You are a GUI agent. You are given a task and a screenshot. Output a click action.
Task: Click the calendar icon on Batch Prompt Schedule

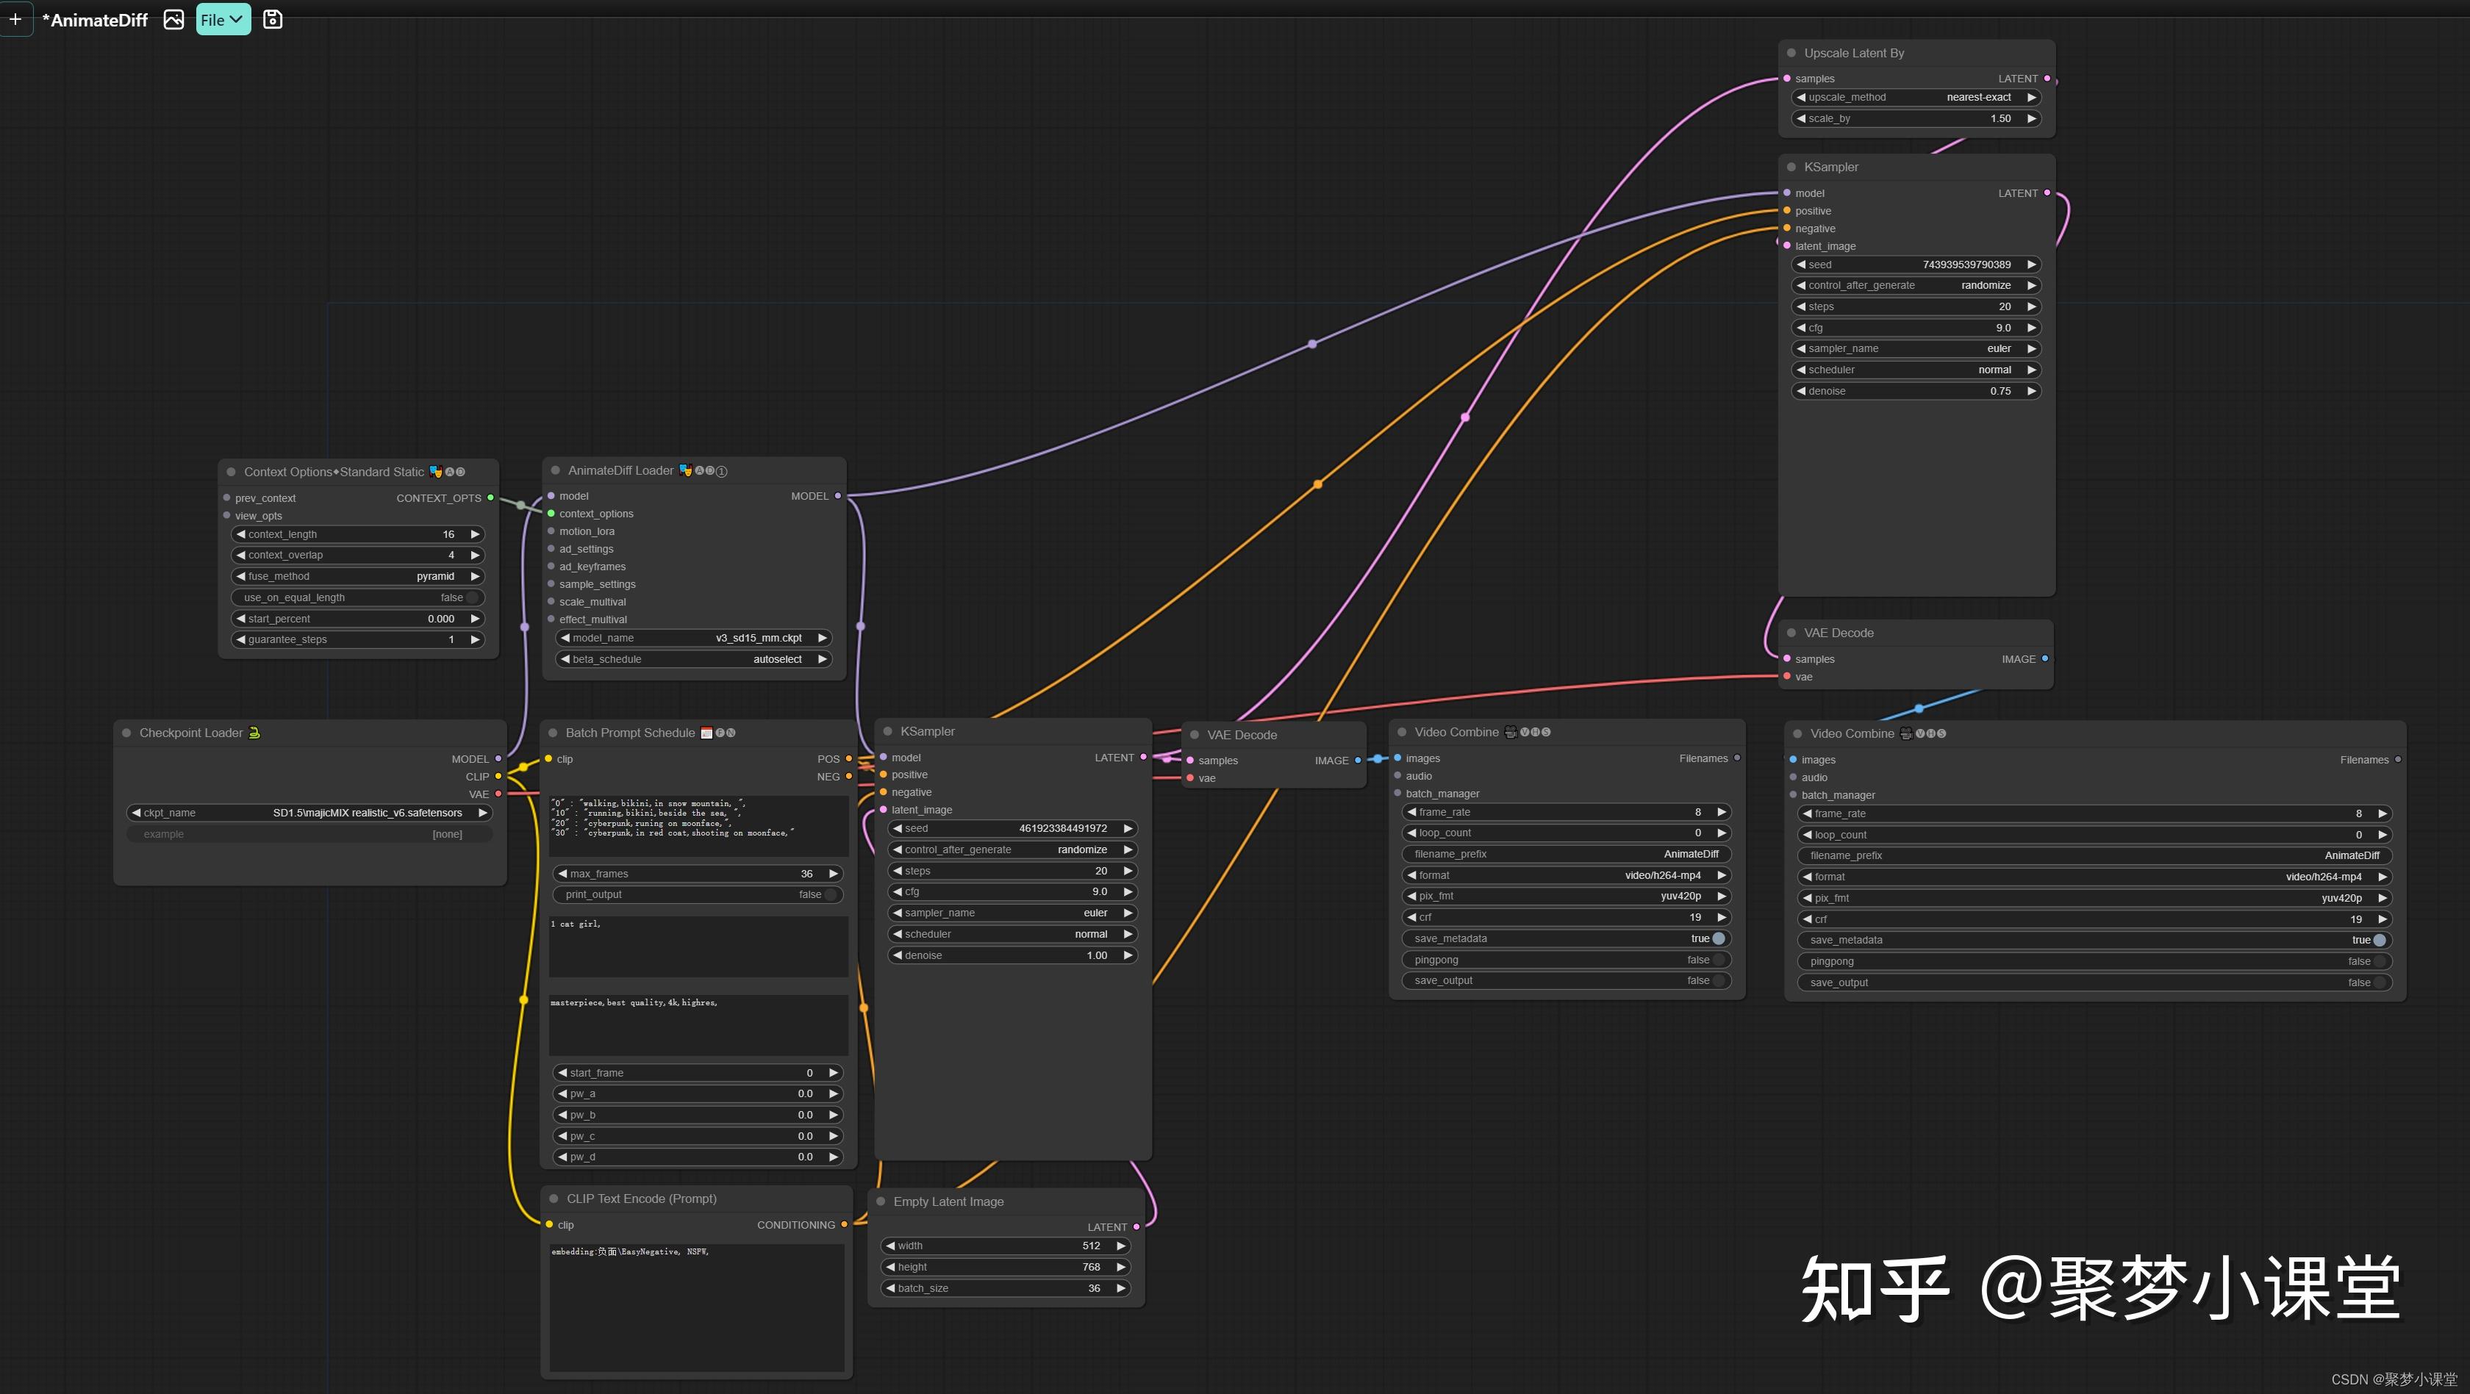(706, 733)
